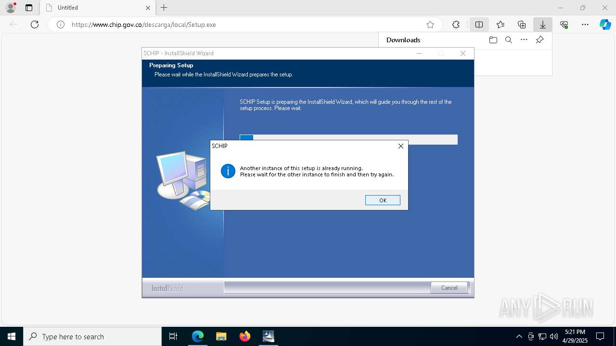Launch Copilot from Edge toolbar
The width and height of the screenshot is (616, 346).
point(605,25)
